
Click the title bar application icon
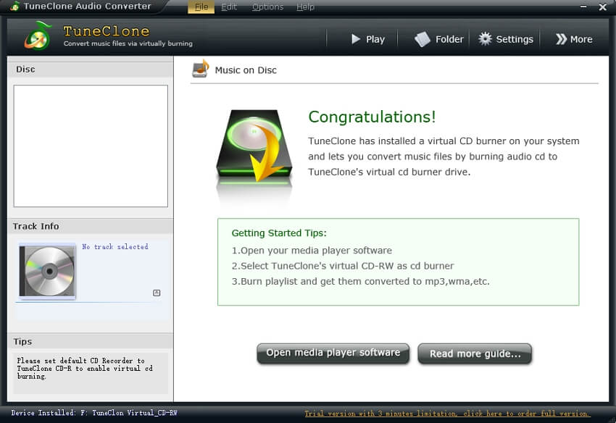(x=15, y=7)
